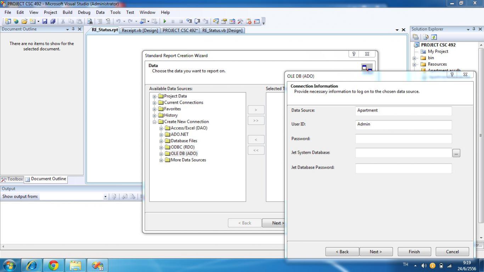Open the Toolbox icon in the main toolbar
This screenshot has height=272, width=484.
[x=240, y=21]
